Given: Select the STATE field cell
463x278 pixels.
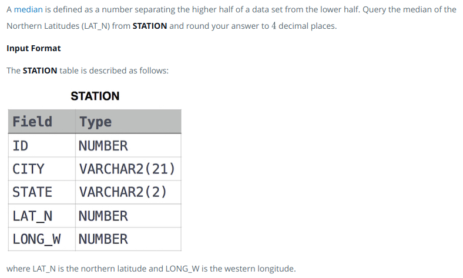Looking at the screenshot, I should (x=42, y=192).
